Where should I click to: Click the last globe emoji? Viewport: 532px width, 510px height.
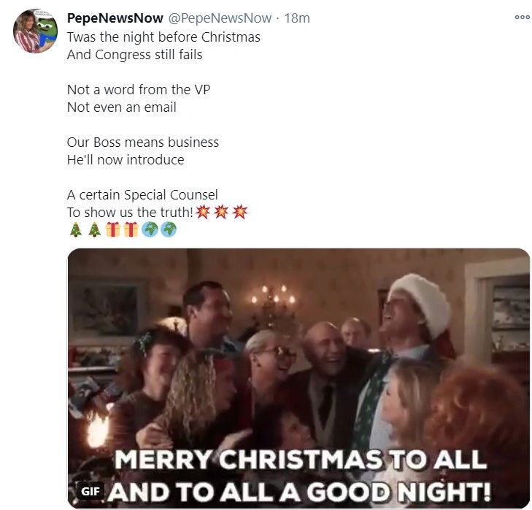click(168, 230)
